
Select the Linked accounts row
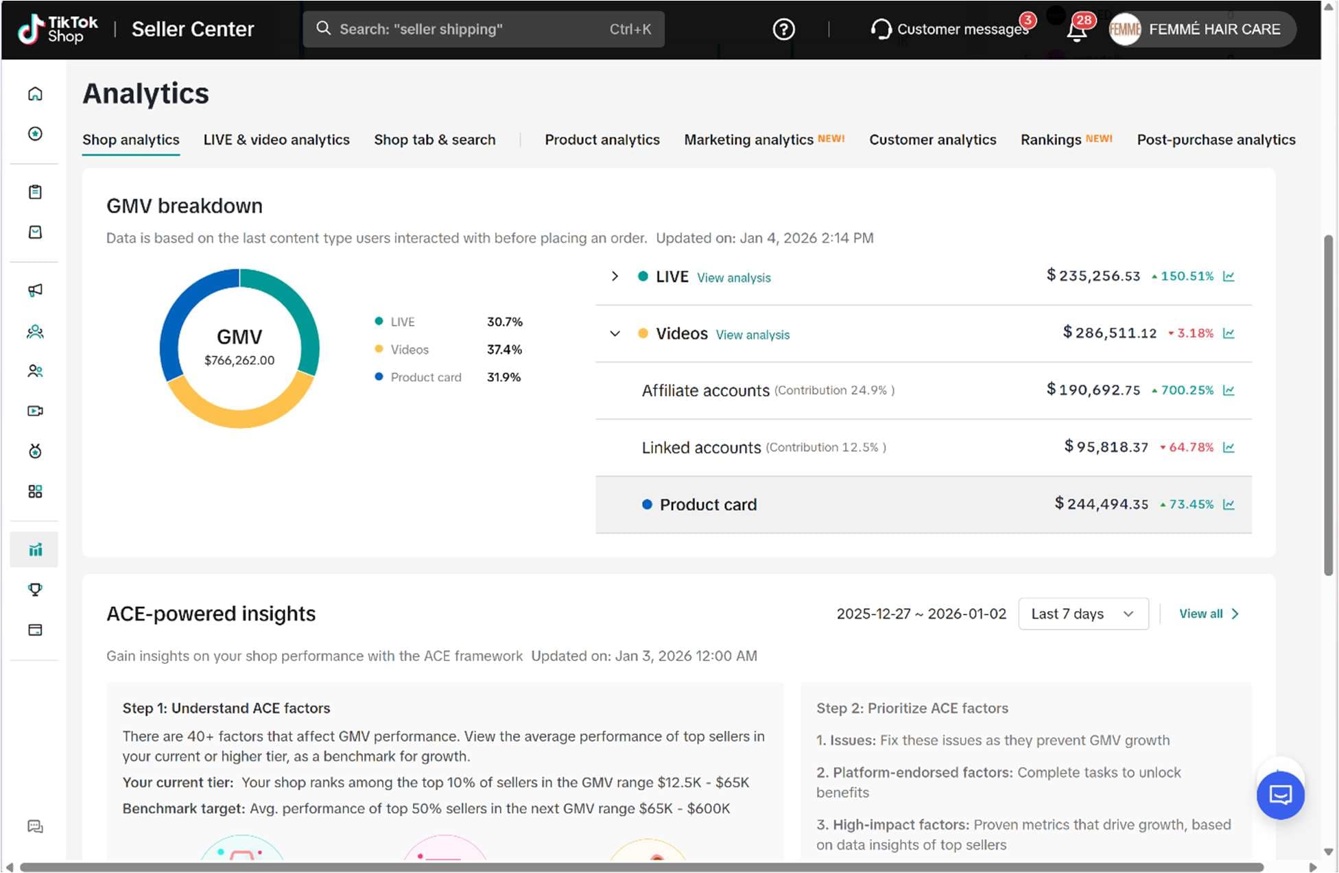pyautogui.click(x=923, y=447)
